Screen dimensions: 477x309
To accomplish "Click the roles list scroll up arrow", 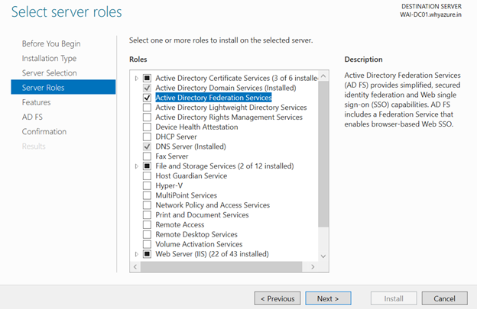I will pos(323,76).
